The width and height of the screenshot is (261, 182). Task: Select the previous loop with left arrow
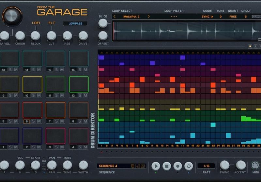tap(115, 16)
